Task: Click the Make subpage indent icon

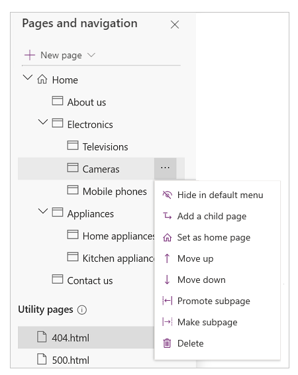Action: (168, 322)
